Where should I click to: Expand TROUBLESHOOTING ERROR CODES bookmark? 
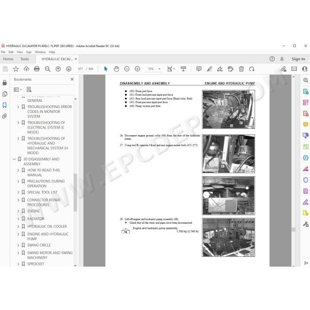[18, 107]
